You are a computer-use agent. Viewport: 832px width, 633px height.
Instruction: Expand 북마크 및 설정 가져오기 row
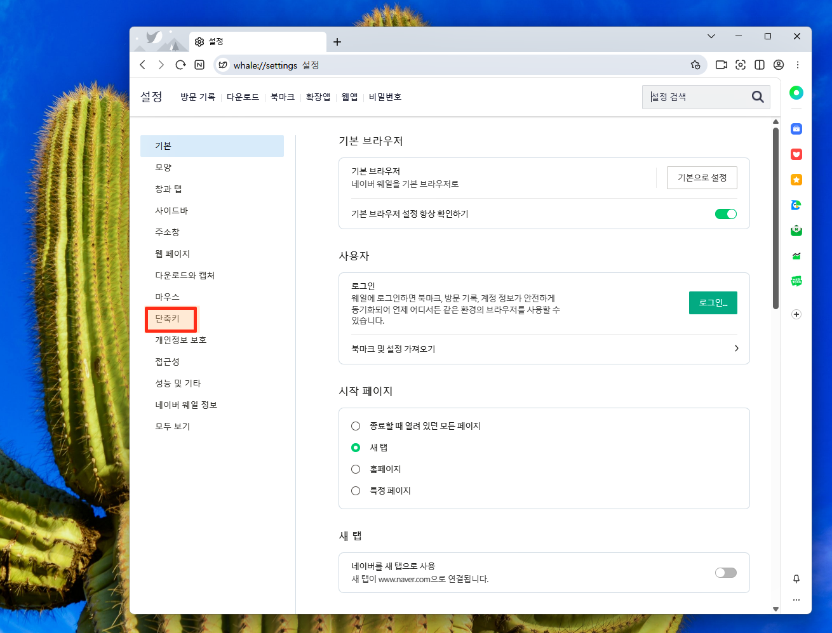(544, 349)
